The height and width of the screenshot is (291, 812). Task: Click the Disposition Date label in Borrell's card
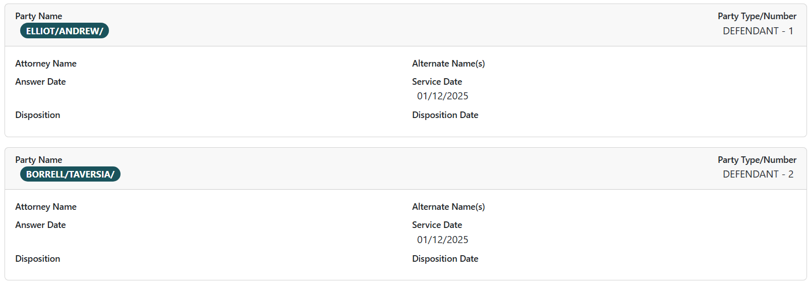445,259
